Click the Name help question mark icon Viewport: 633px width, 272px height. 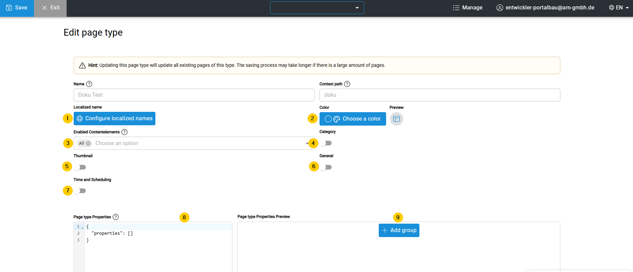[x=89, y=84]
